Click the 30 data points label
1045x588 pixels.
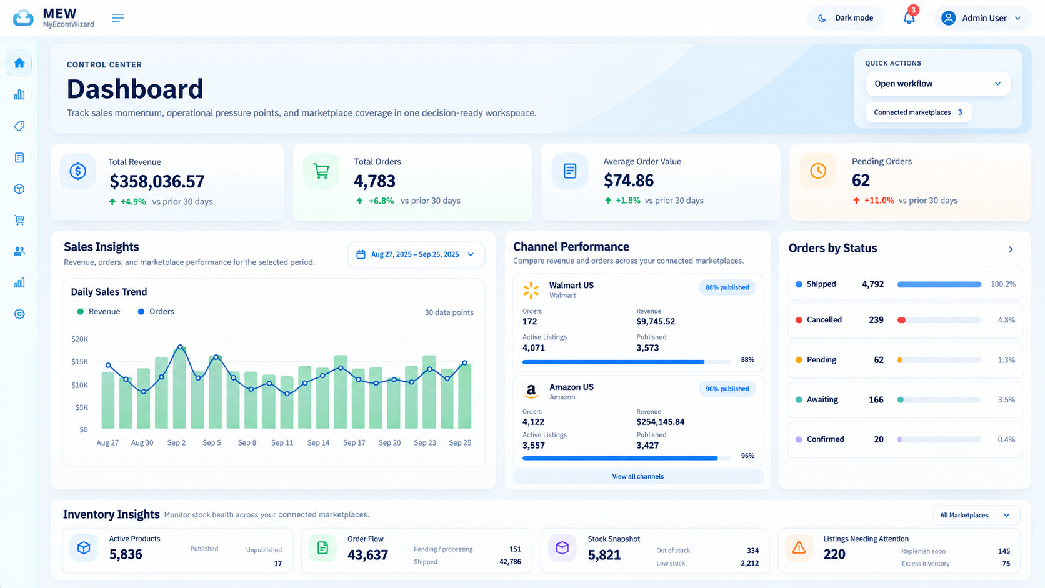[x=449, y=312]
